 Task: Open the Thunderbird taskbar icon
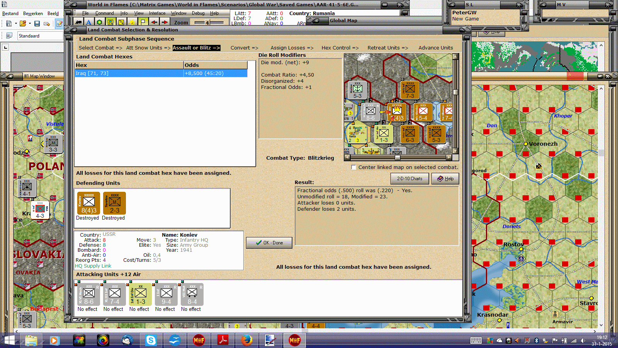tap(127, 340)
